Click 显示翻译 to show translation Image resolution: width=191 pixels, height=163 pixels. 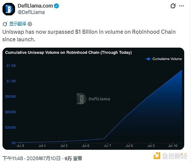click(18, 24)
